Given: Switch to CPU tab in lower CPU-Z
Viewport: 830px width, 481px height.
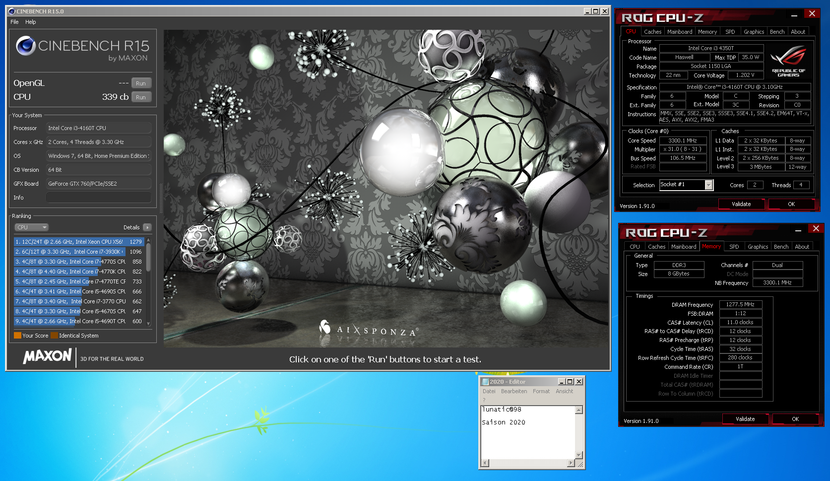Looking at the screenshot, I should [635, 247].
